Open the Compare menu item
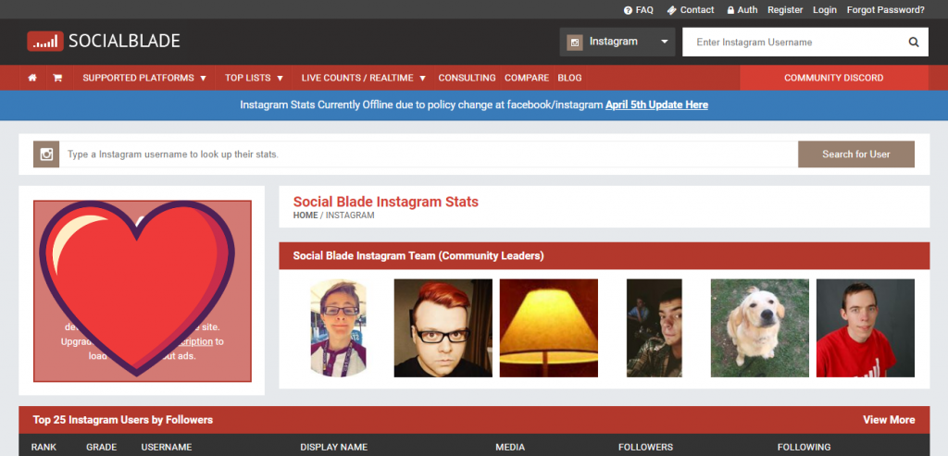Image resolution: width=948 pixels, height=456 pixels. [527, 78]
